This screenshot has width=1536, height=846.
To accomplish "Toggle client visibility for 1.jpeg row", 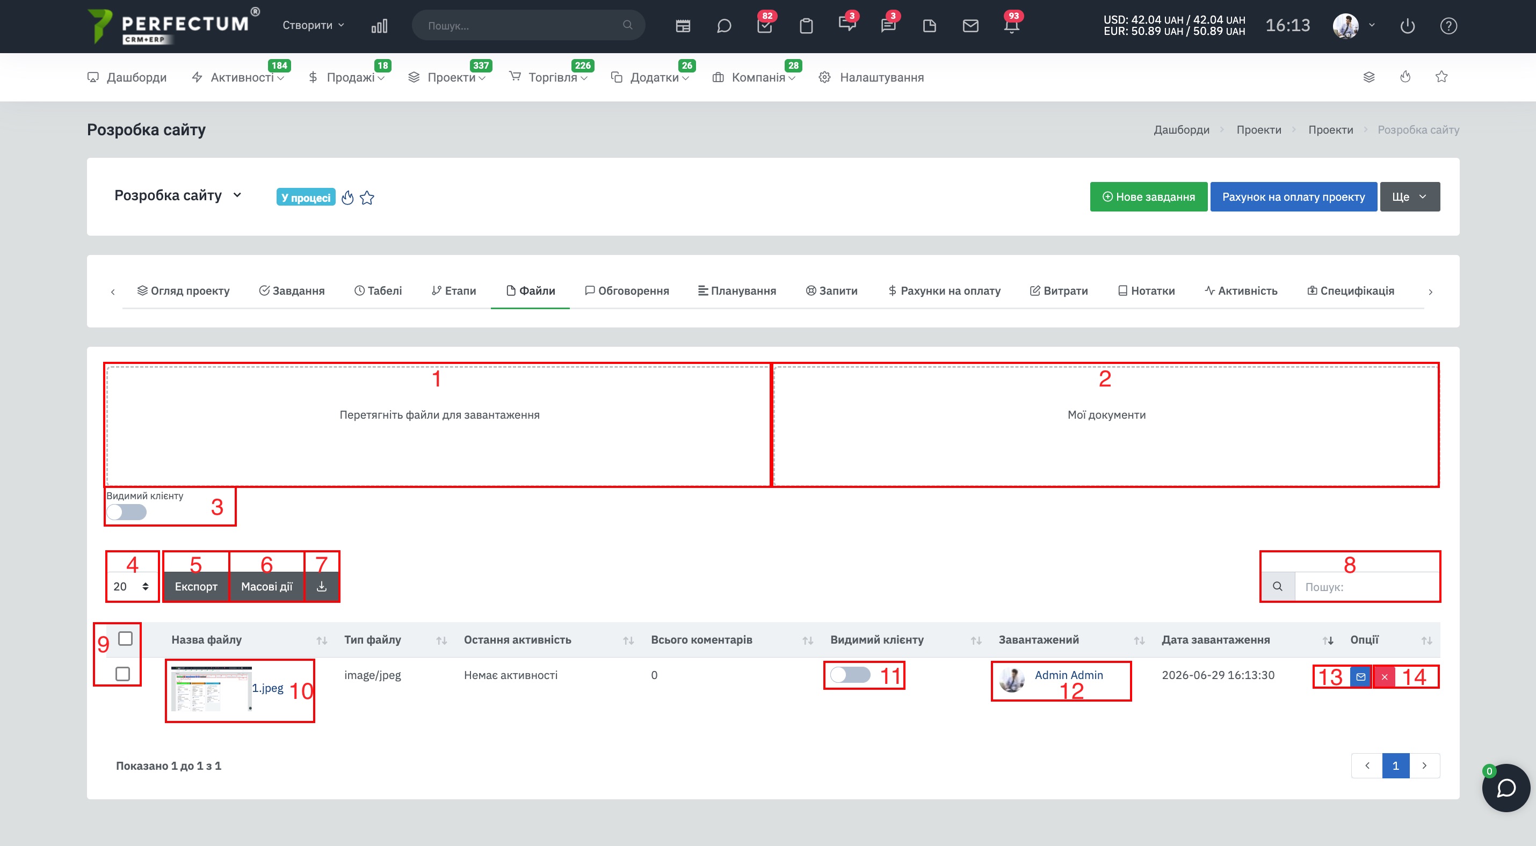I will pos(850,674).
